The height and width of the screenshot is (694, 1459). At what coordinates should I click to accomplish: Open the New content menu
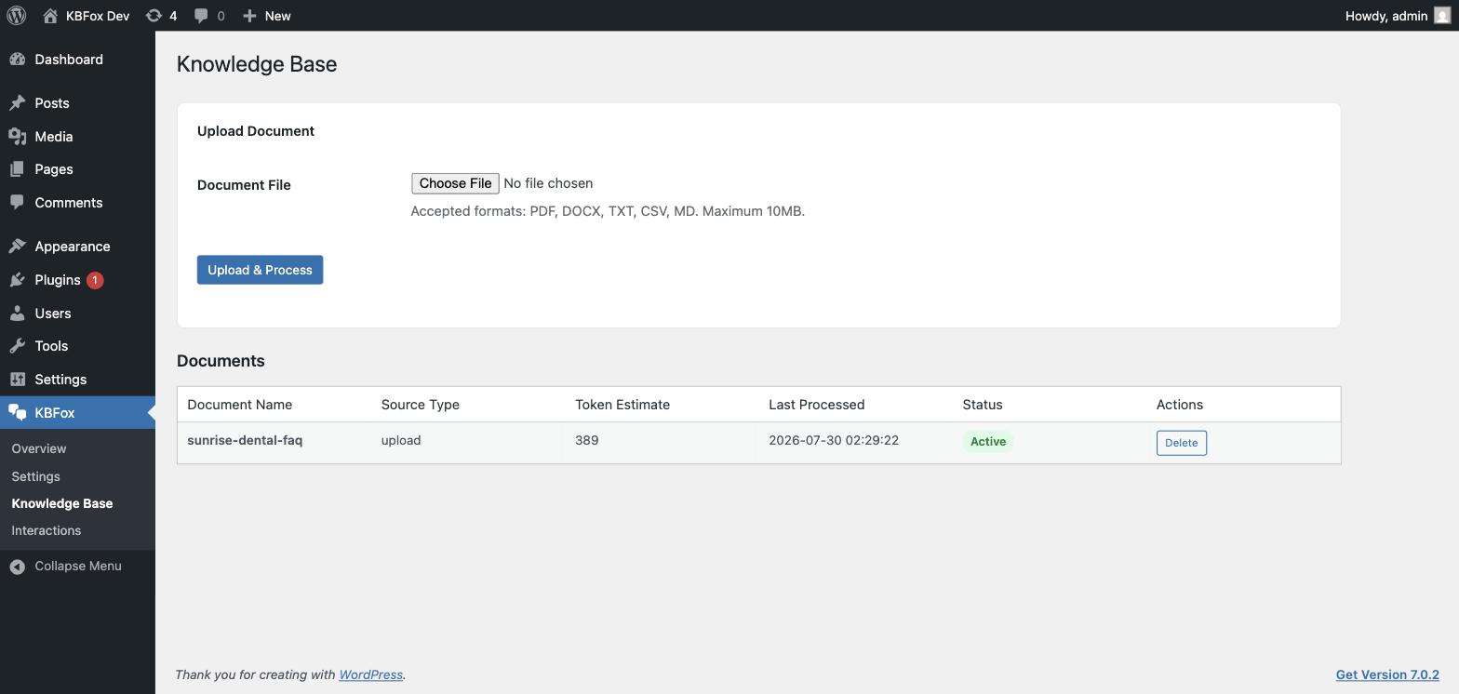click(267, 16)
